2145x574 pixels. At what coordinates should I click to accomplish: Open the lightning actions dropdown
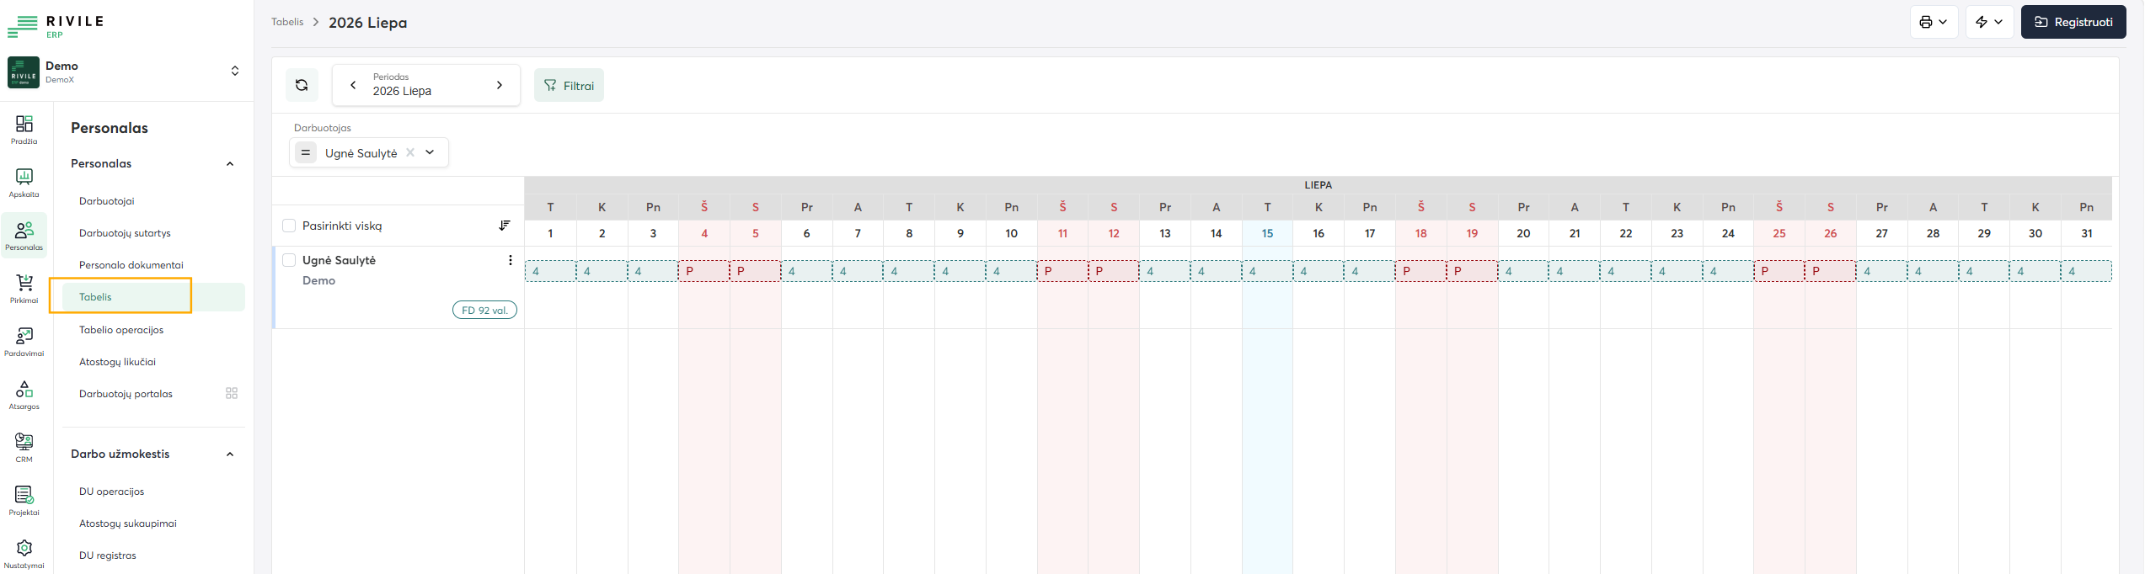(1989, 22)
